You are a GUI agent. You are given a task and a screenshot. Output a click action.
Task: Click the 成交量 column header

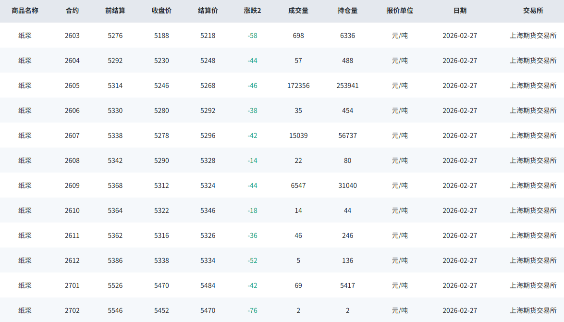298,11
